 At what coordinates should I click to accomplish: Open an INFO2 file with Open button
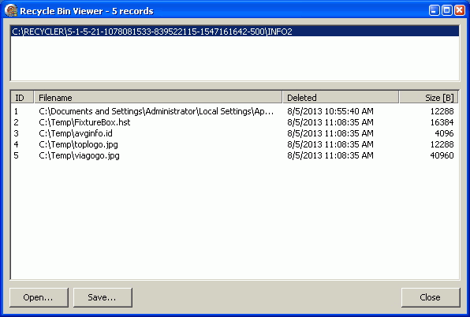point(39,297)
